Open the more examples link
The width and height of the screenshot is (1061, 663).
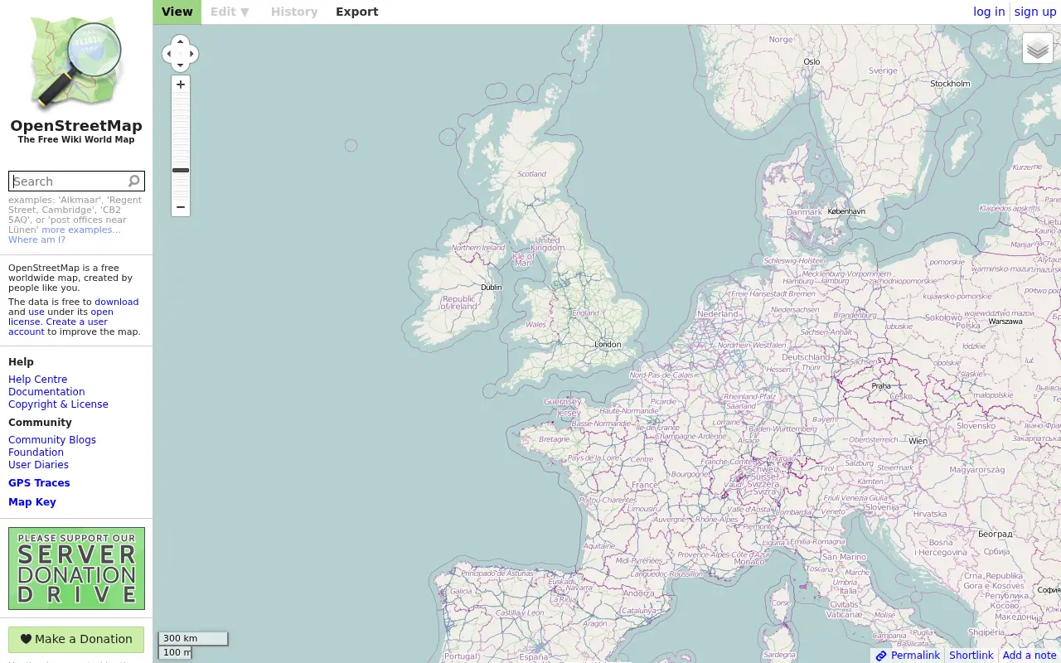[81, 230]
